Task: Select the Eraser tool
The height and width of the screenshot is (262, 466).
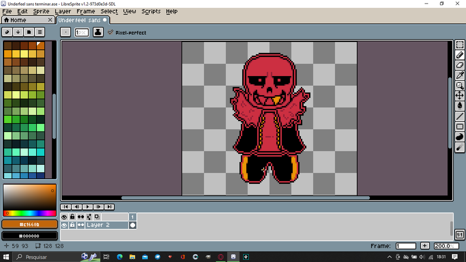Action: pyautogui.click(x=460, y=65)
